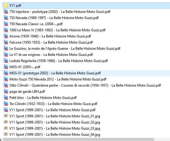Click PDF icon of 750 injection prototype file

(x=6, y=12)
